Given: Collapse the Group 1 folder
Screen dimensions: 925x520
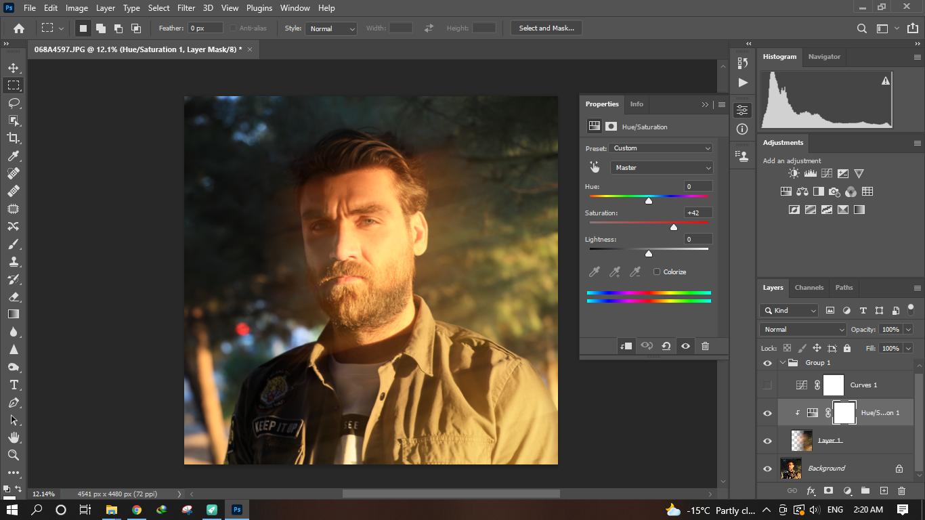Looking at the screenshot, I should tap(783, 363).
